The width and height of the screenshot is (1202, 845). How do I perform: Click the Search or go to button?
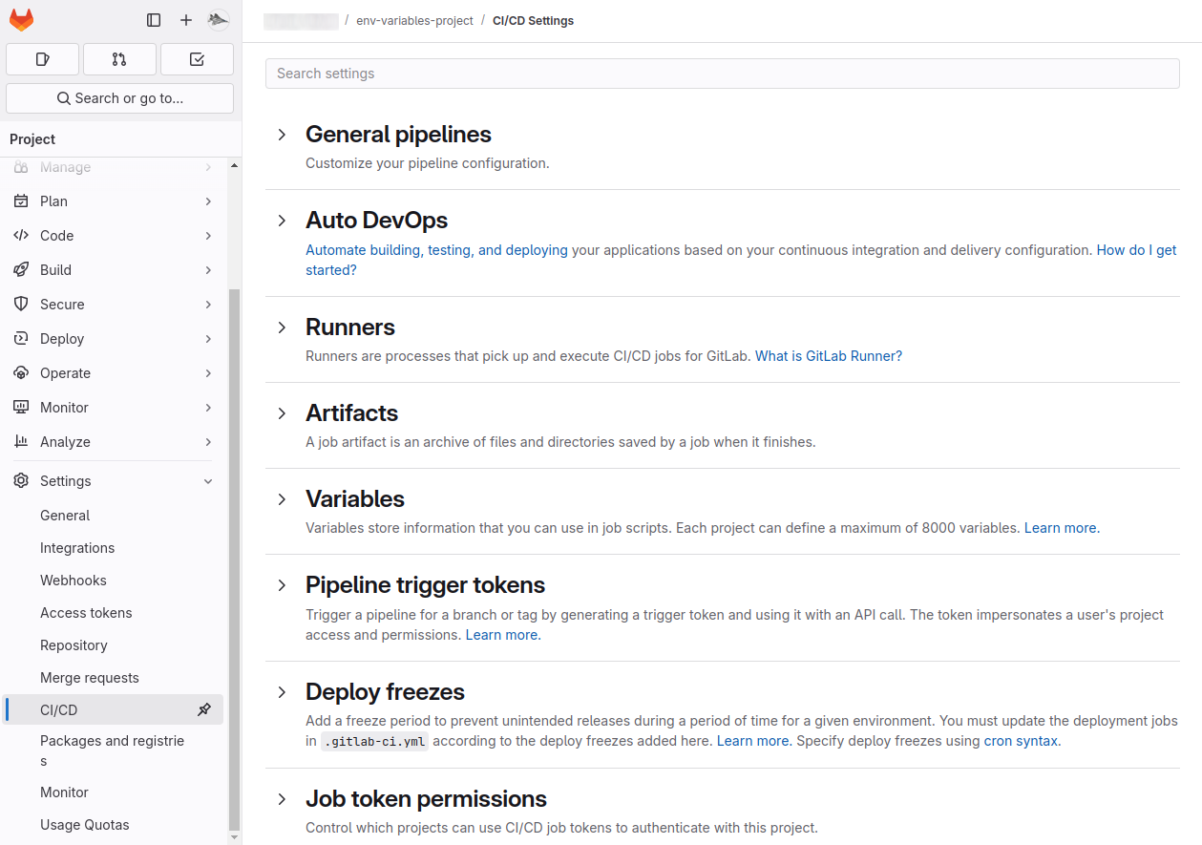119,98
